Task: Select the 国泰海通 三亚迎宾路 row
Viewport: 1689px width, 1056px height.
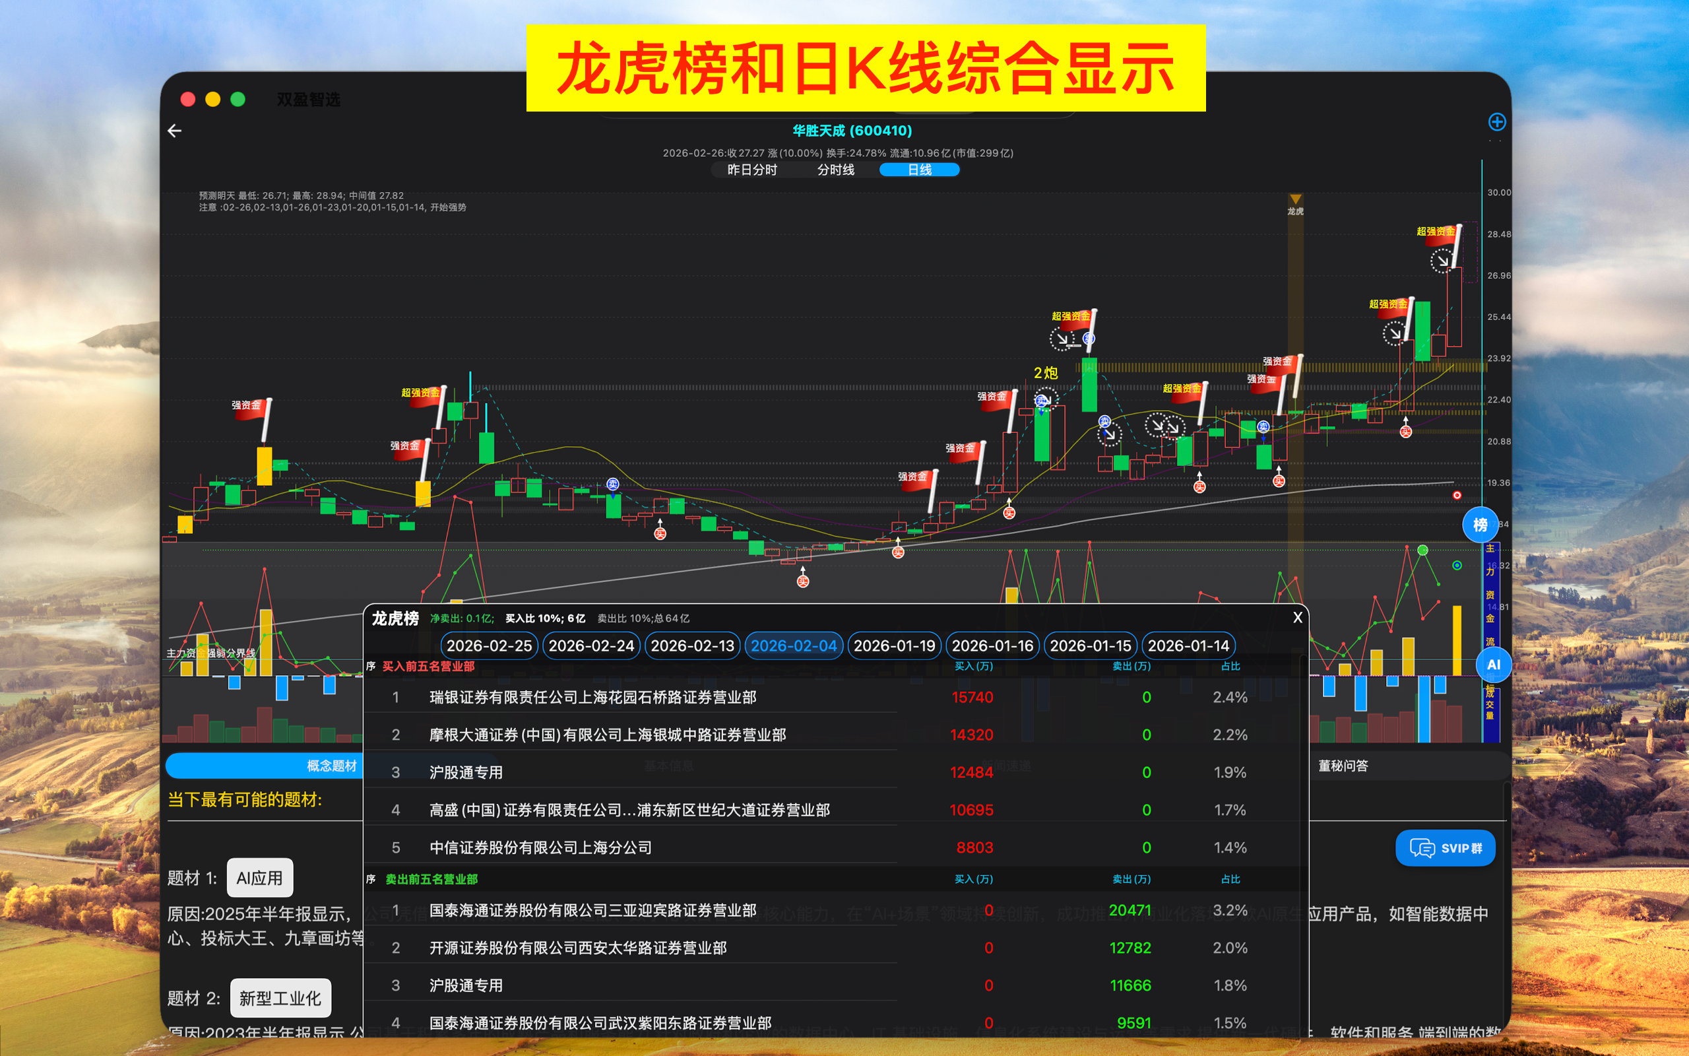Action: (x=836, y=910)
